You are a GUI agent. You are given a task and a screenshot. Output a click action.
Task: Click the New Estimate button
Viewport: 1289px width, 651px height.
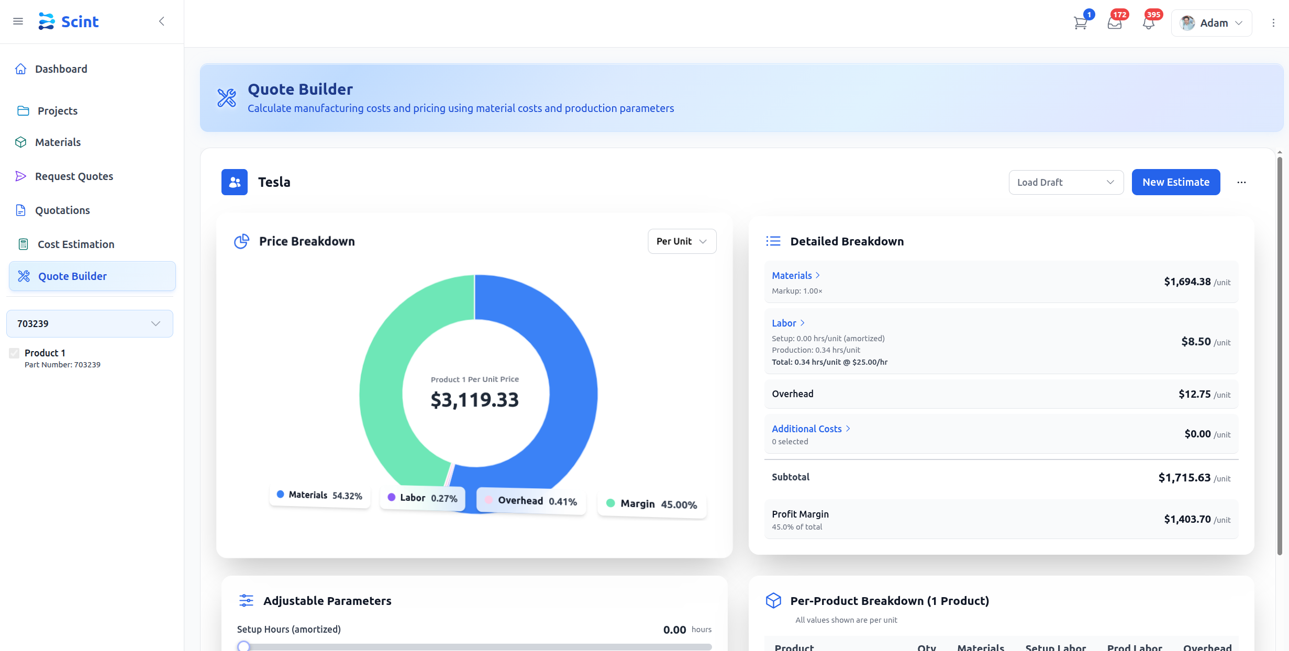[x=1176, y=182]
